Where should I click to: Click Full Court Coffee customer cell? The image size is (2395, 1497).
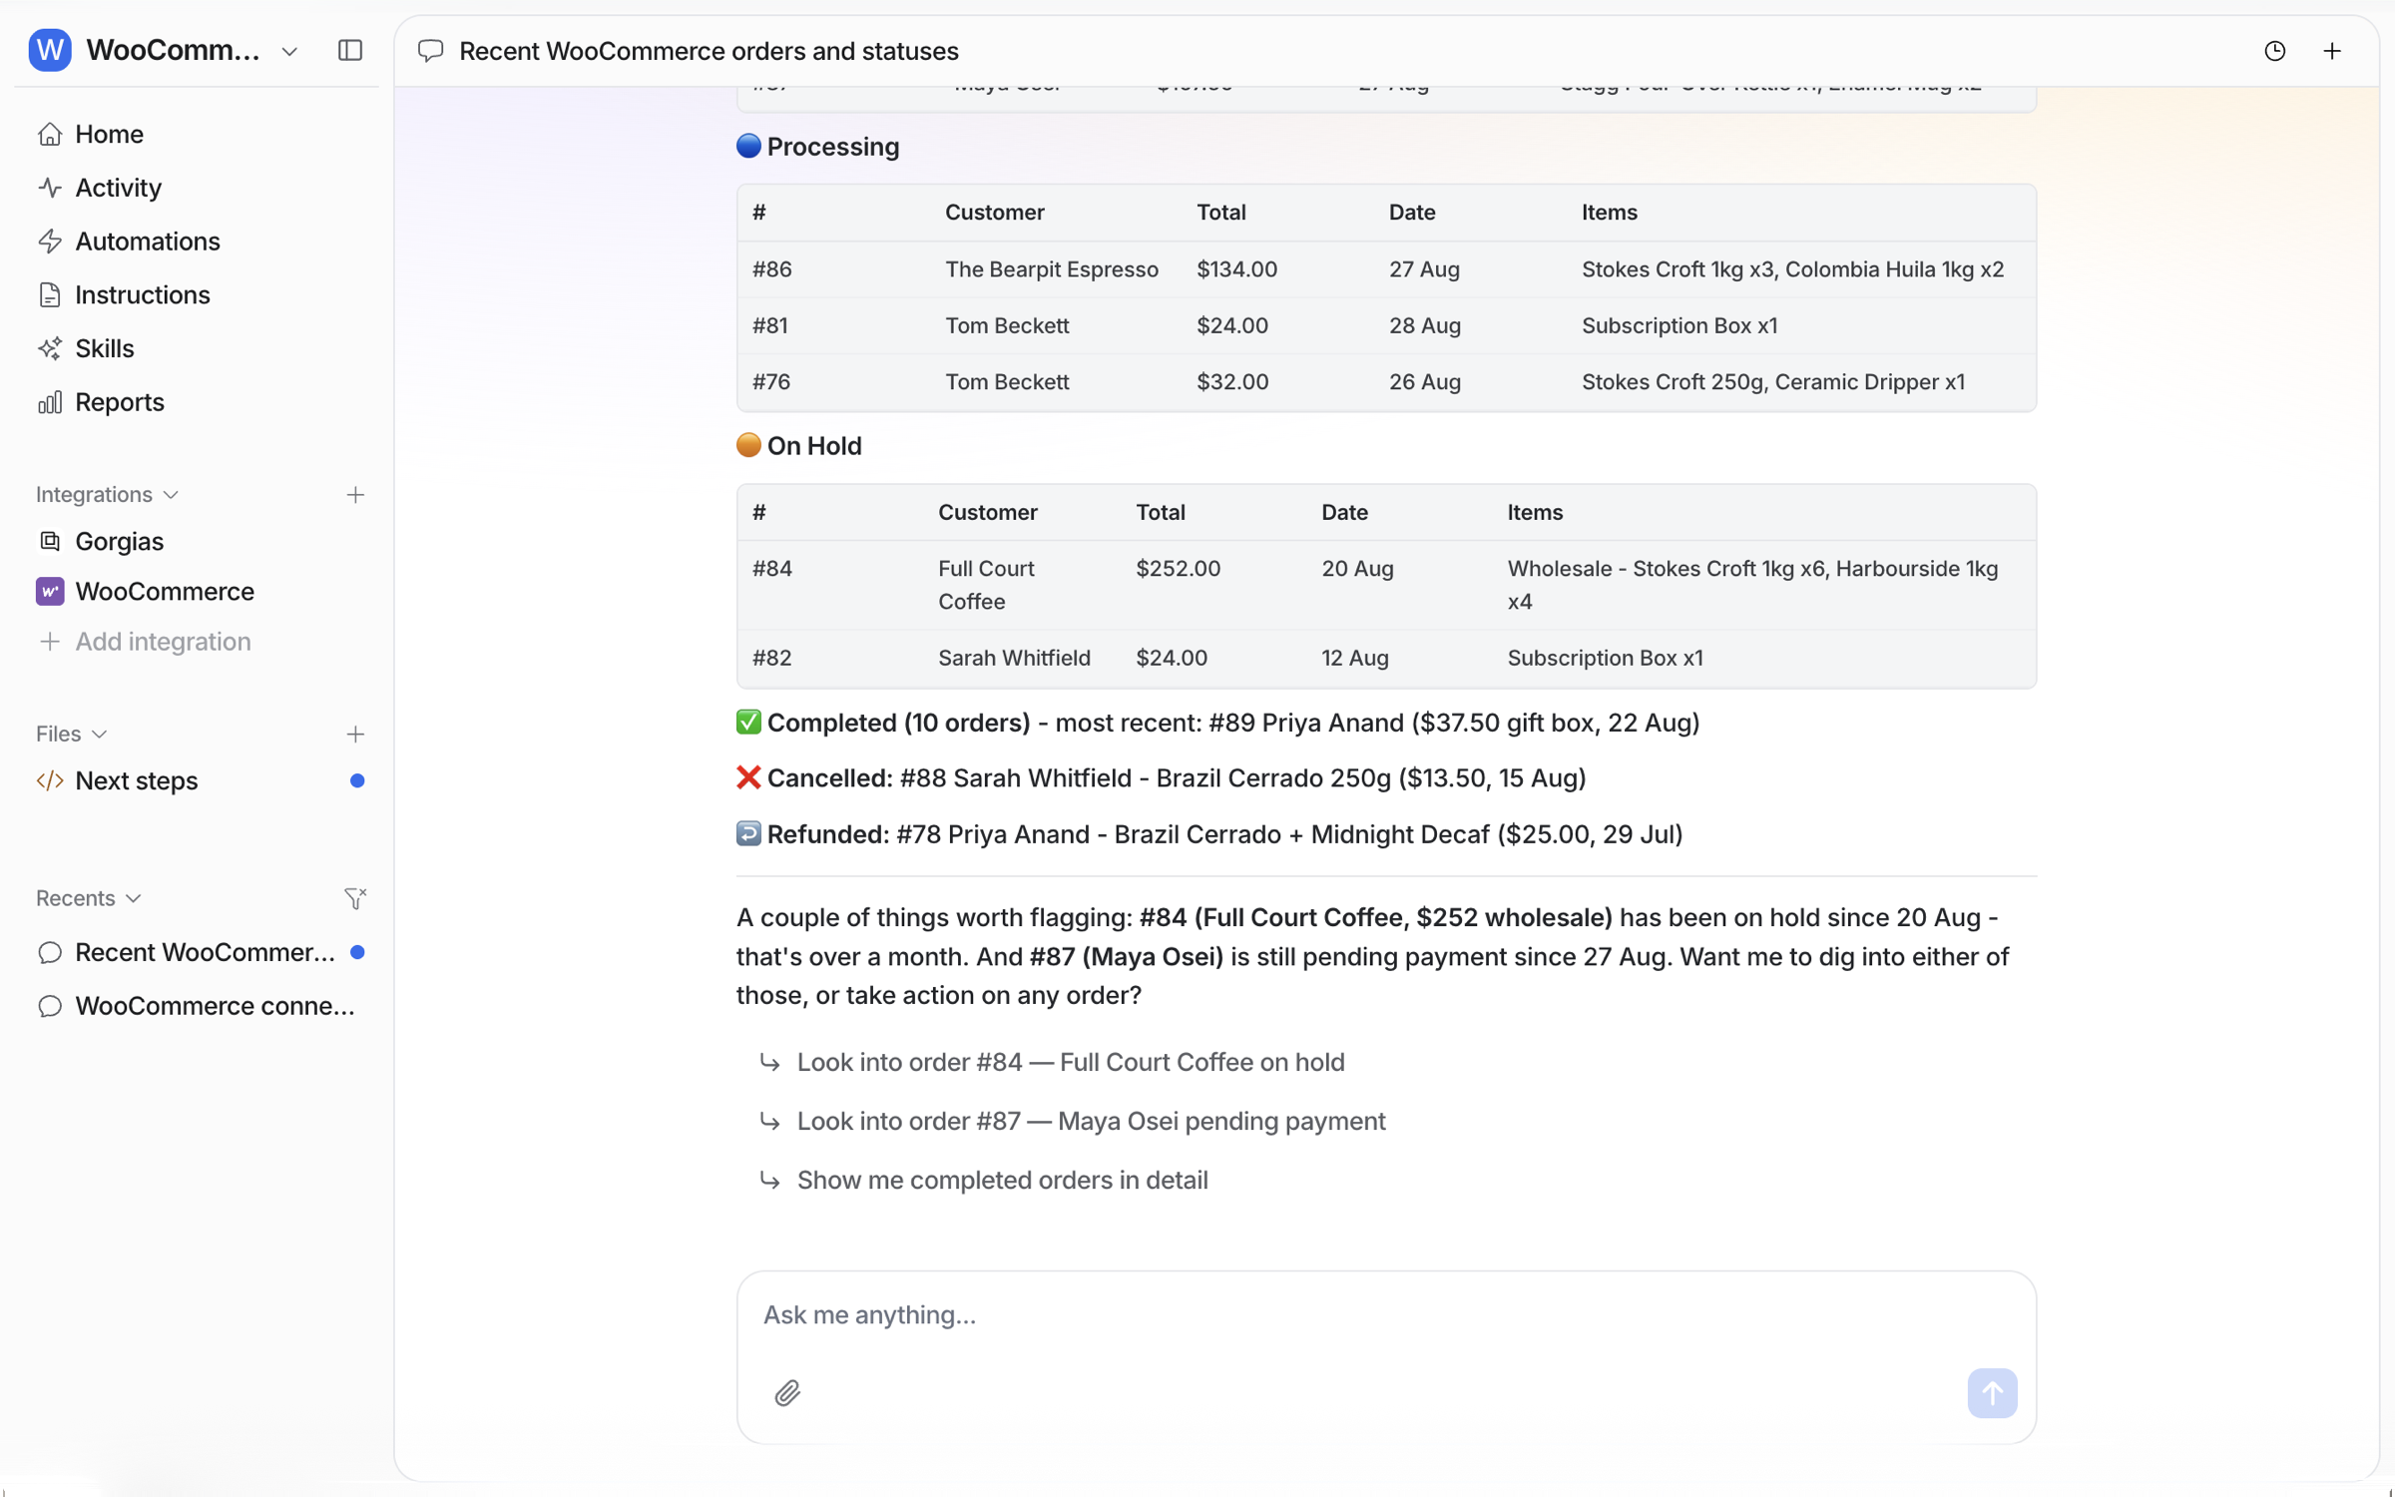click(x=986, y=585)
